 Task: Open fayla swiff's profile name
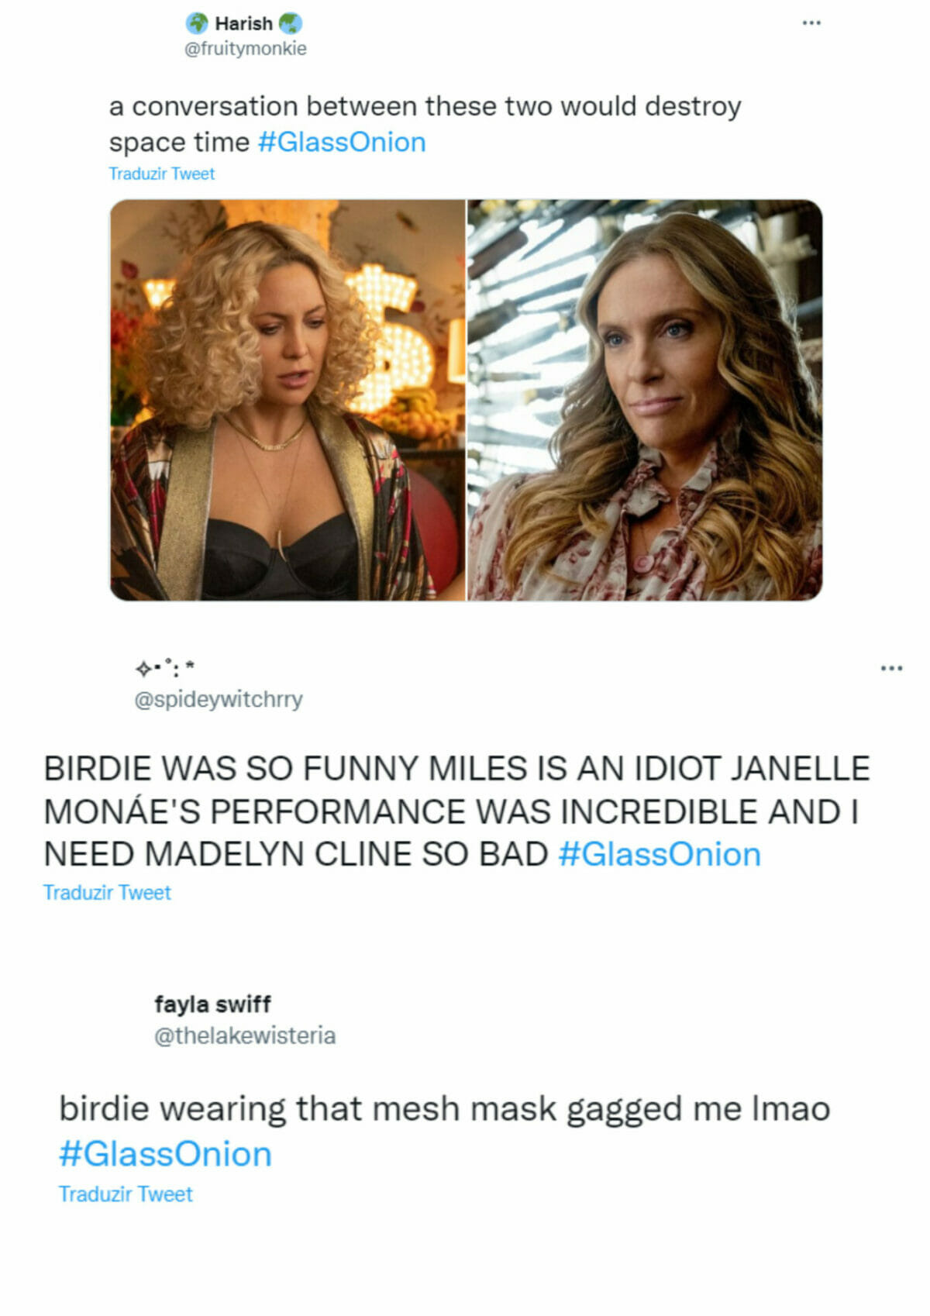click(x=212, y=1004)
